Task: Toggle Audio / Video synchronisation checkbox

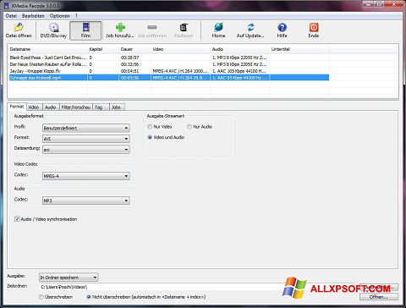Action: click(17, 219)
